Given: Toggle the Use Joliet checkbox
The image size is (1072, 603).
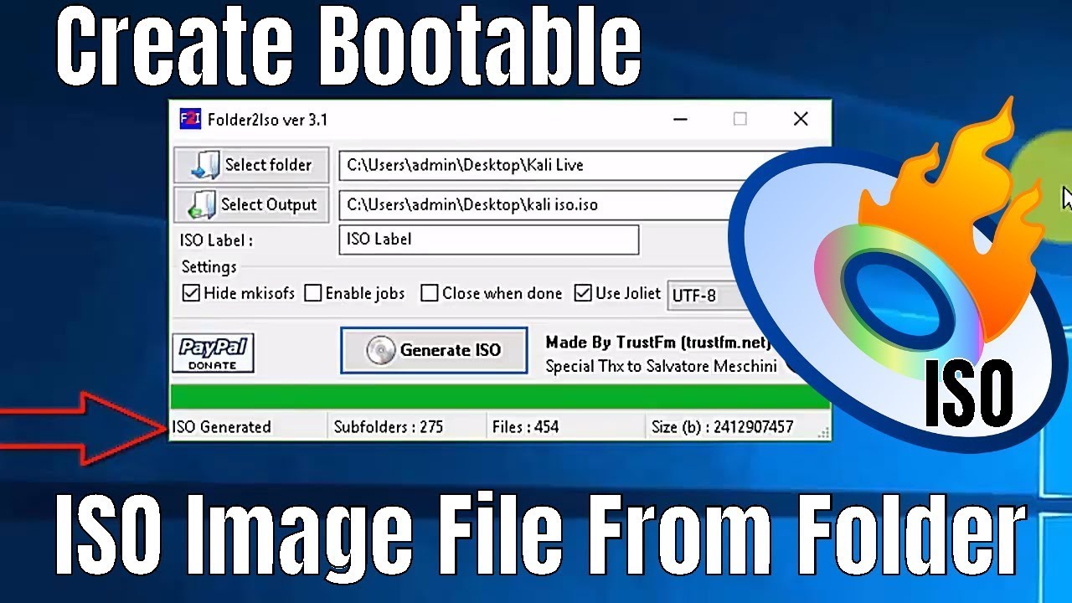Looking at the screenshot, I should pyautogui.click(x=617, y=293).
